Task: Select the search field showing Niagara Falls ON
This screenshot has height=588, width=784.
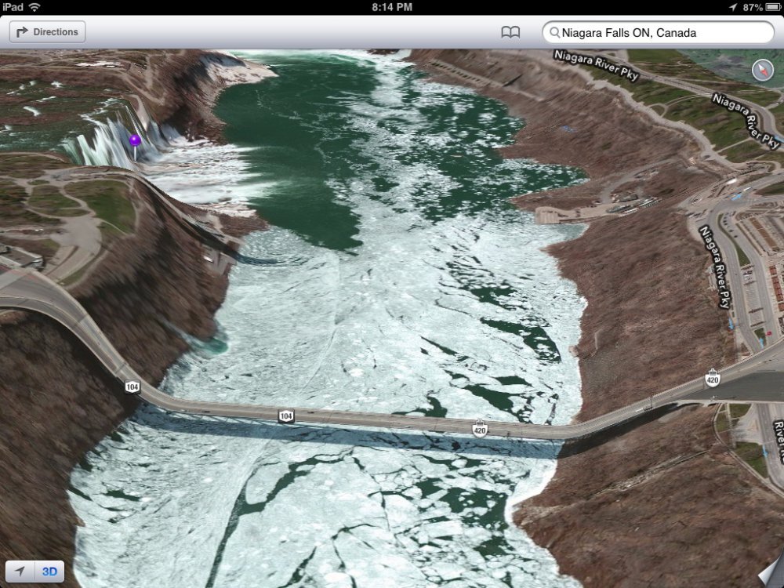Action: (659, 33)
